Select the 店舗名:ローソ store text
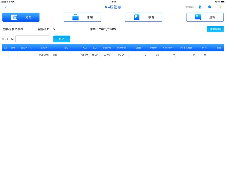This screenshot has width=226, height=169. [46, 29]
